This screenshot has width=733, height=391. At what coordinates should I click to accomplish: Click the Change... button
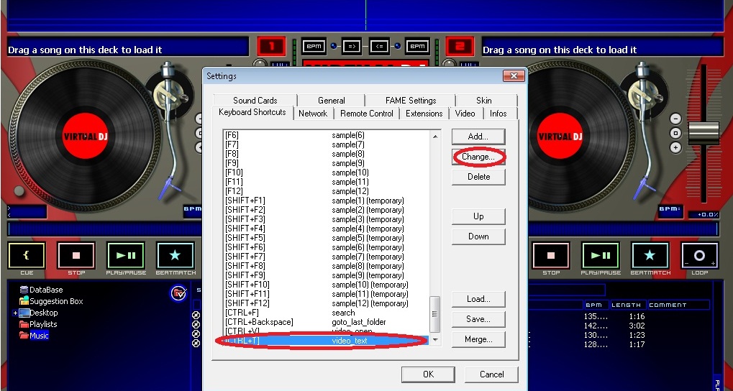[x=478, y=157]
